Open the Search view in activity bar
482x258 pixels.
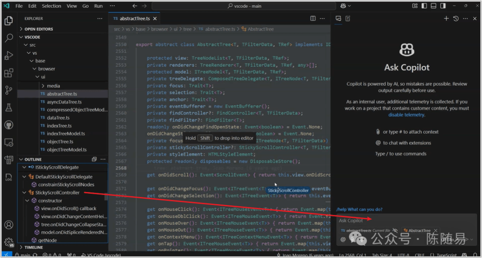coord(8,38)
